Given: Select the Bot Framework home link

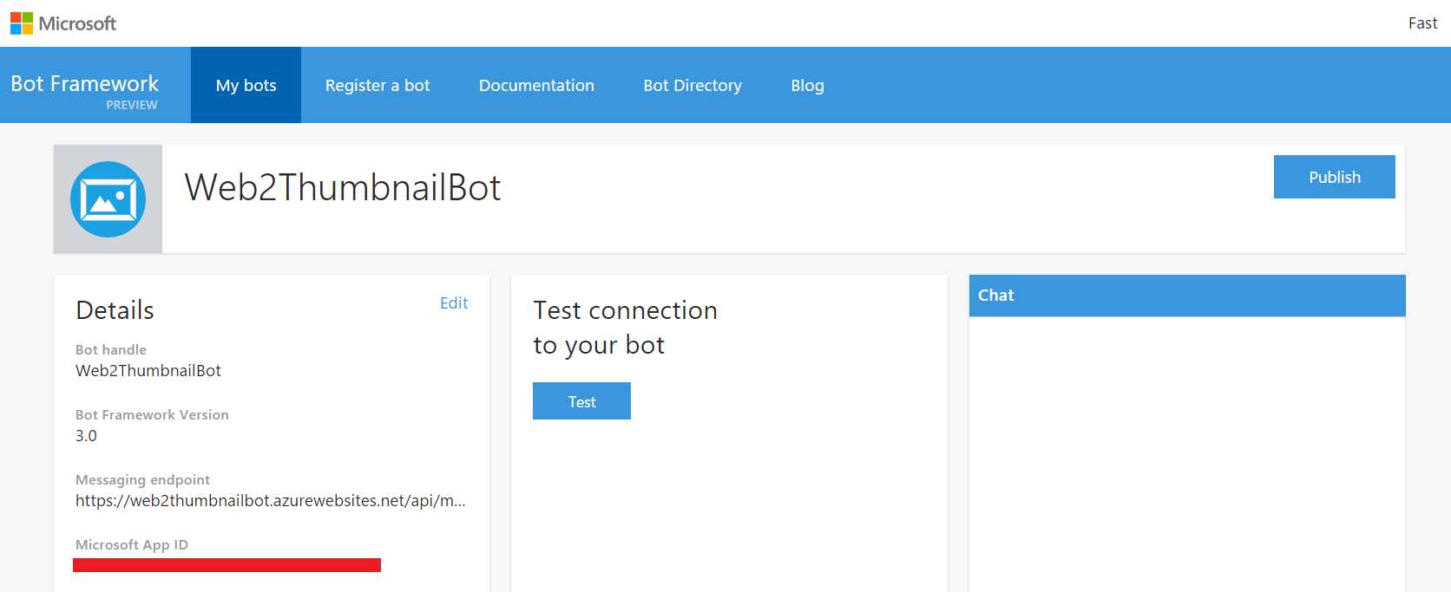Looking at the screenshot, I should click(x=84, y=84).
